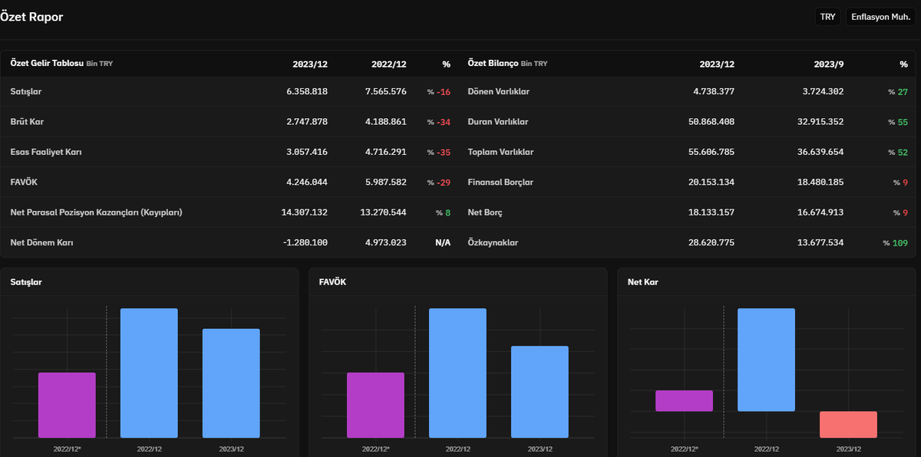This screenshot has width=921, height=457.
Task: Click Finansal Borçlar value 18.480.185
Action: click(x=820, y=182)
